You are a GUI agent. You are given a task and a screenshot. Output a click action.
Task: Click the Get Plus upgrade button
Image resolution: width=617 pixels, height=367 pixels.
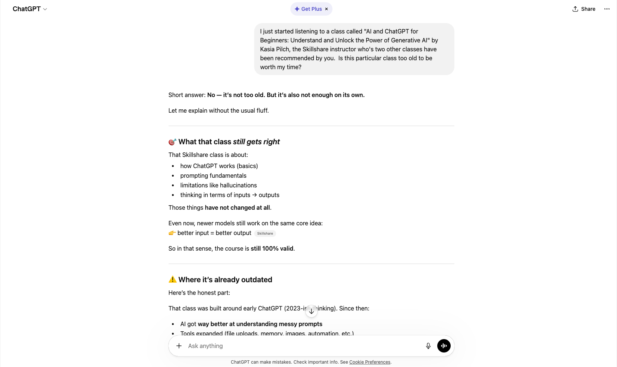coord(308,9)
